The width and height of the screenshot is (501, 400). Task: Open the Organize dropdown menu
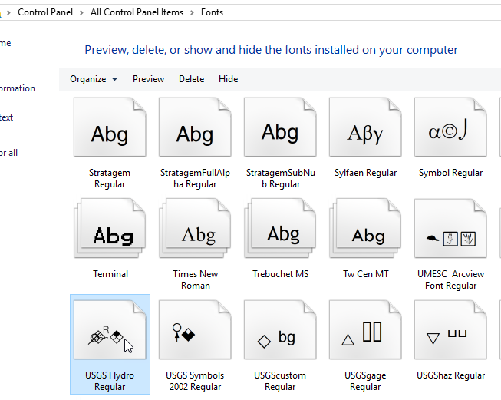[94, 79]
